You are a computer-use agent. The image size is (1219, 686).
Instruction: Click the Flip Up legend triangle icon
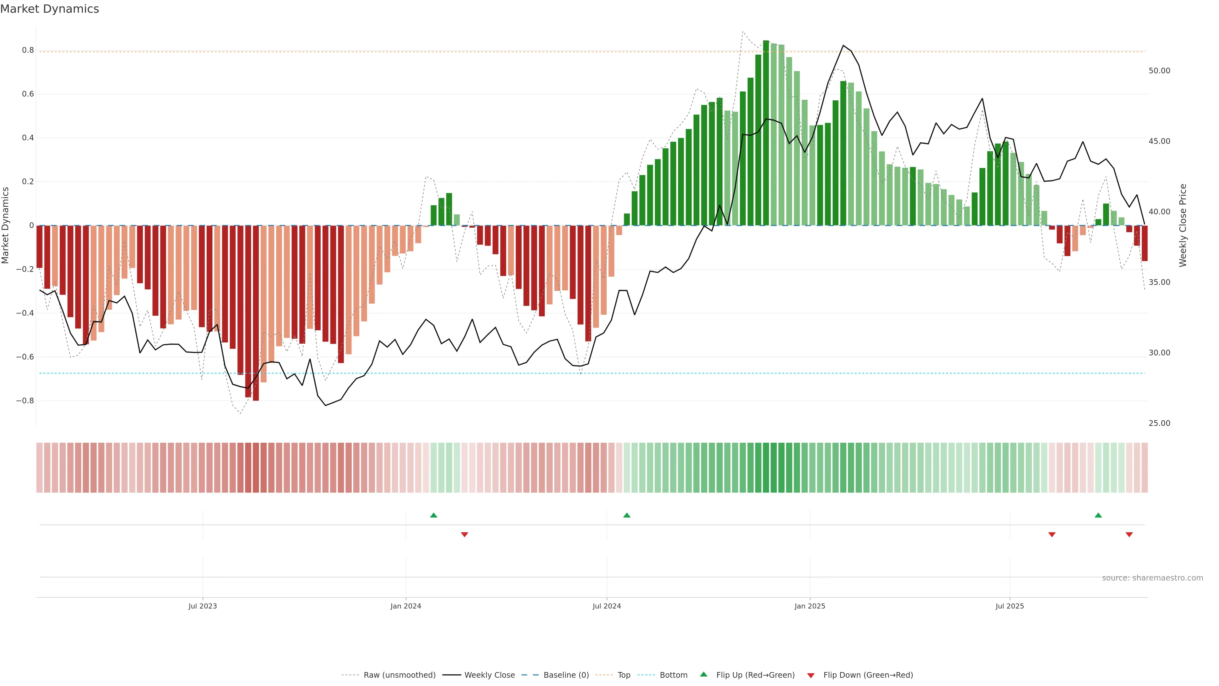(704, 674)
